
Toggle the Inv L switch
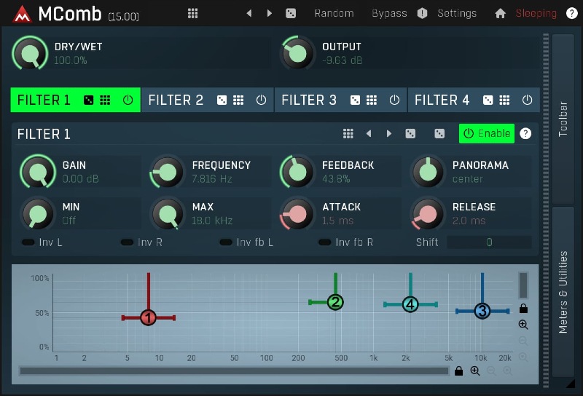pos(29,242)
